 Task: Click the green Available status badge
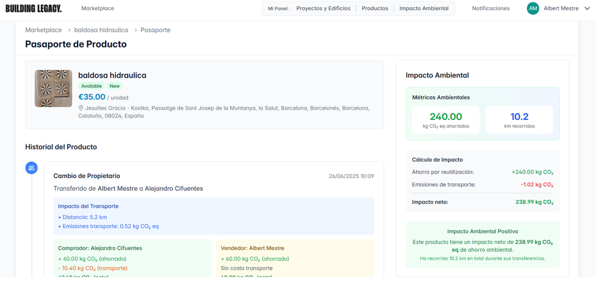[92, 86]
